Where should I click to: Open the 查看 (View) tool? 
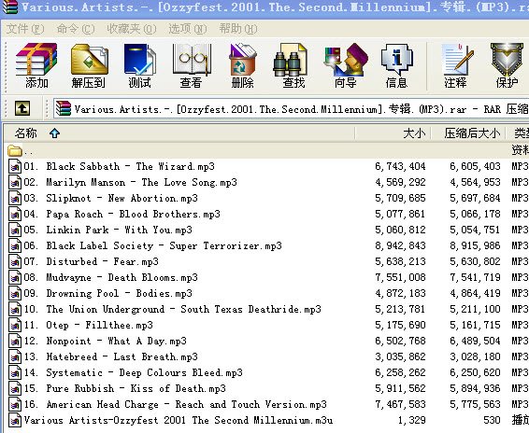click(191, 65)
